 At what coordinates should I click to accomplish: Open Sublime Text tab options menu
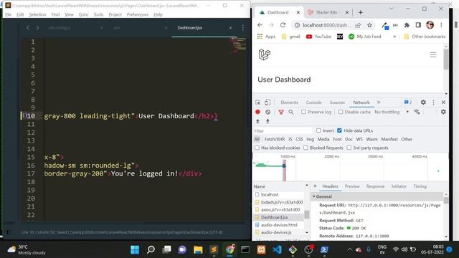[x=242, y=28]
